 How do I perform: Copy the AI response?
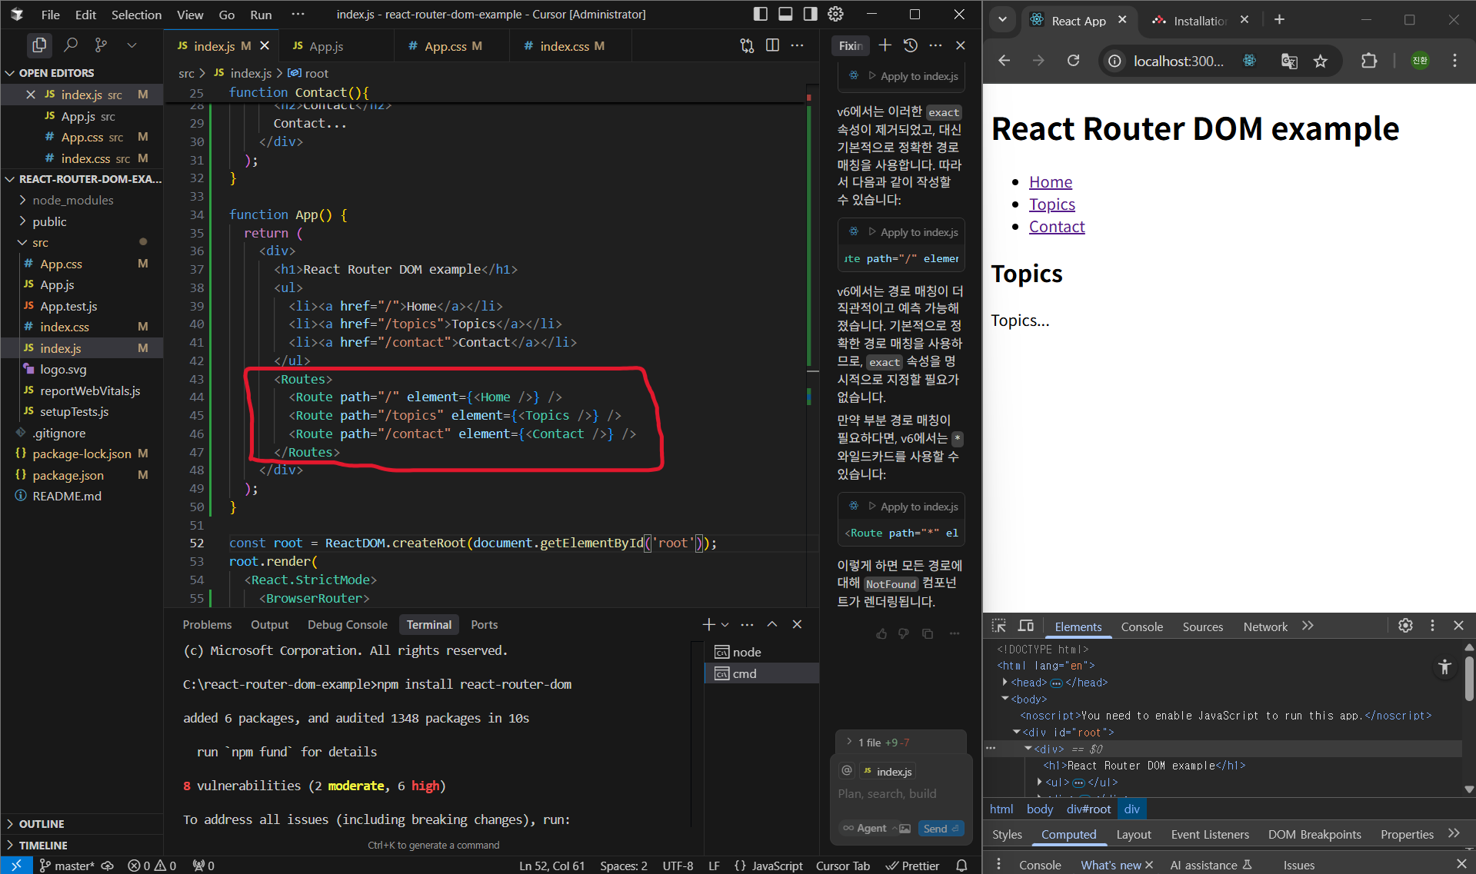[928, 633]
